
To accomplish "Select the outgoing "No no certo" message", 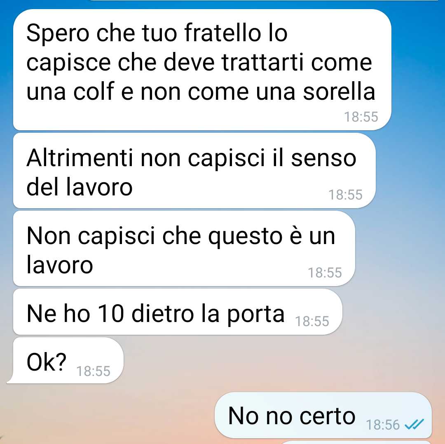I will click(x=323, y=415).
